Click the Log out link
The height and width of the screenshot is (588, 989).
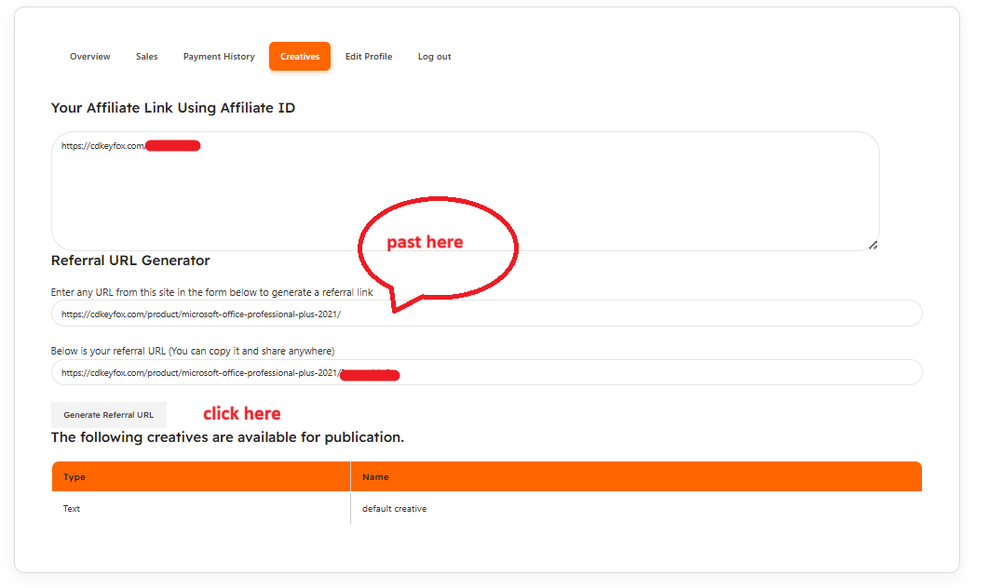(434, 57)
